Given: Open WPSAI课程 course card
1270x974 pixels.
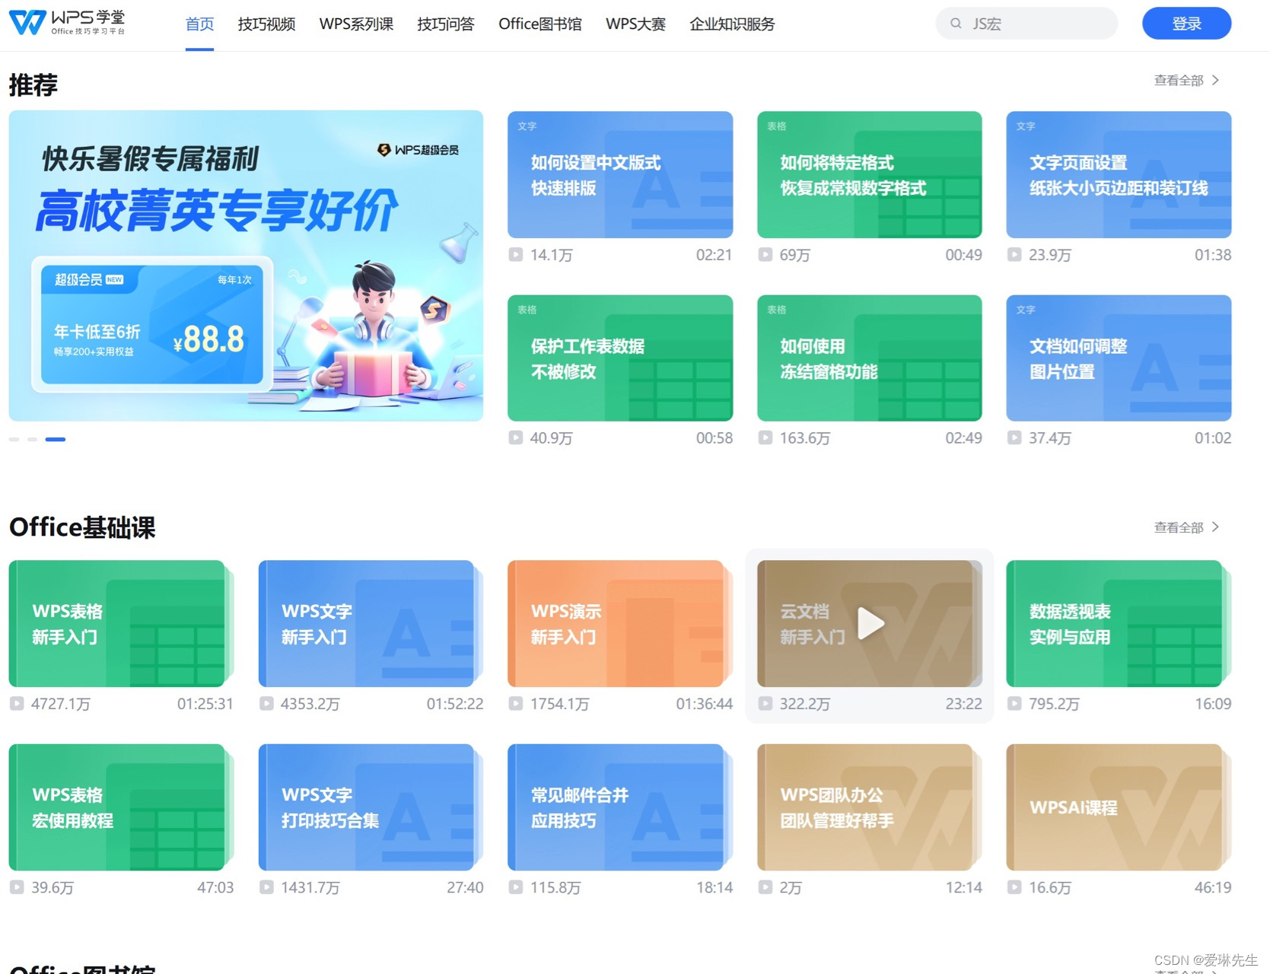Looking at the screenshot, I should click(1119, 807).
